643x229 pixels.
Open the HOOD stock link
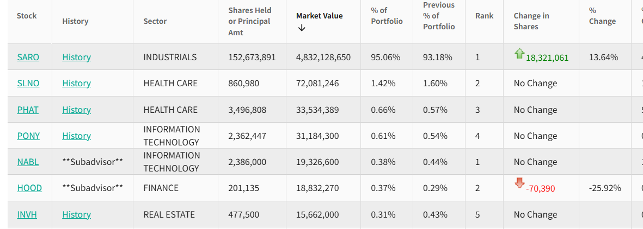[29, 188]
